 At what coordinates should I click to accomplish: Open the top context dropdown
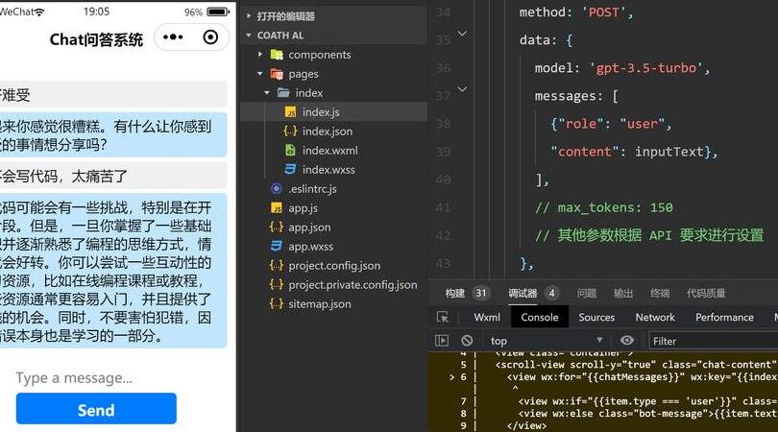point(547,341)
